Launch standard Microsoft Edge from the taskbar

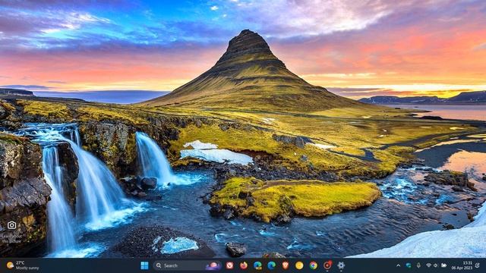[272, 265]
